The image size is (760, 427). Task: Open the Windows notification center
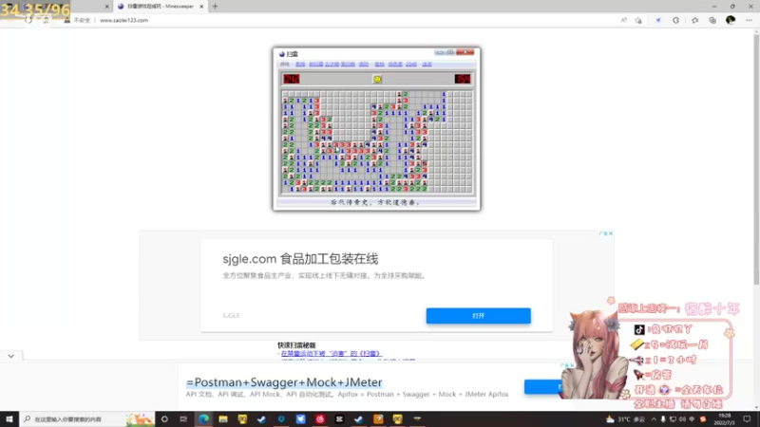(x=747, y=419)
